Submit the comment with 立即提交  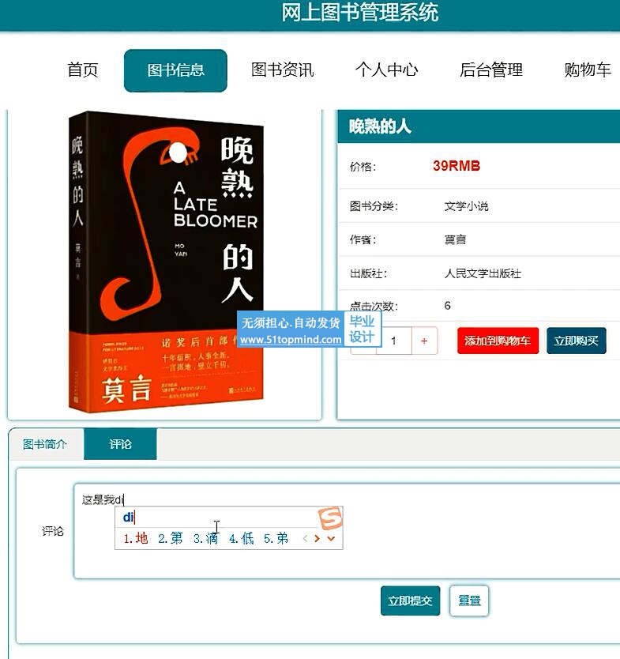click(411, 601)
